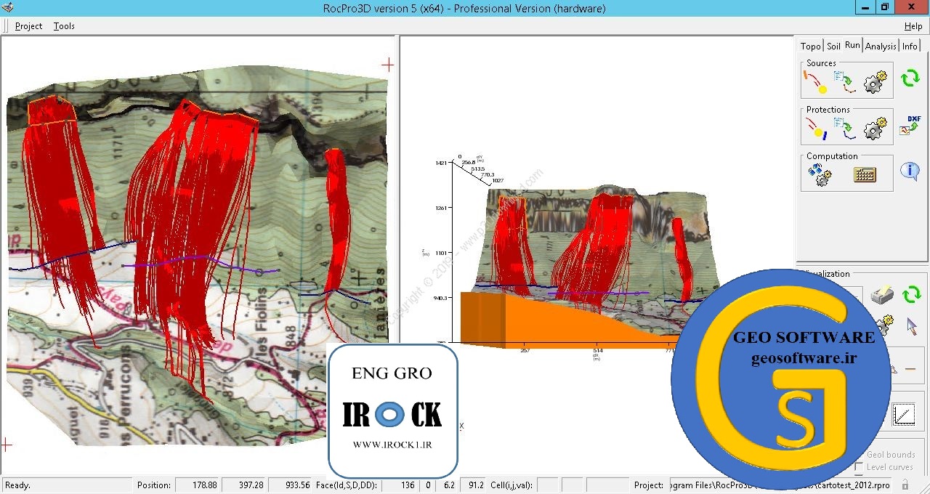930x494 pixels.
Task: Click the import polyline icon in Sources
Action: tap(844, 82)
